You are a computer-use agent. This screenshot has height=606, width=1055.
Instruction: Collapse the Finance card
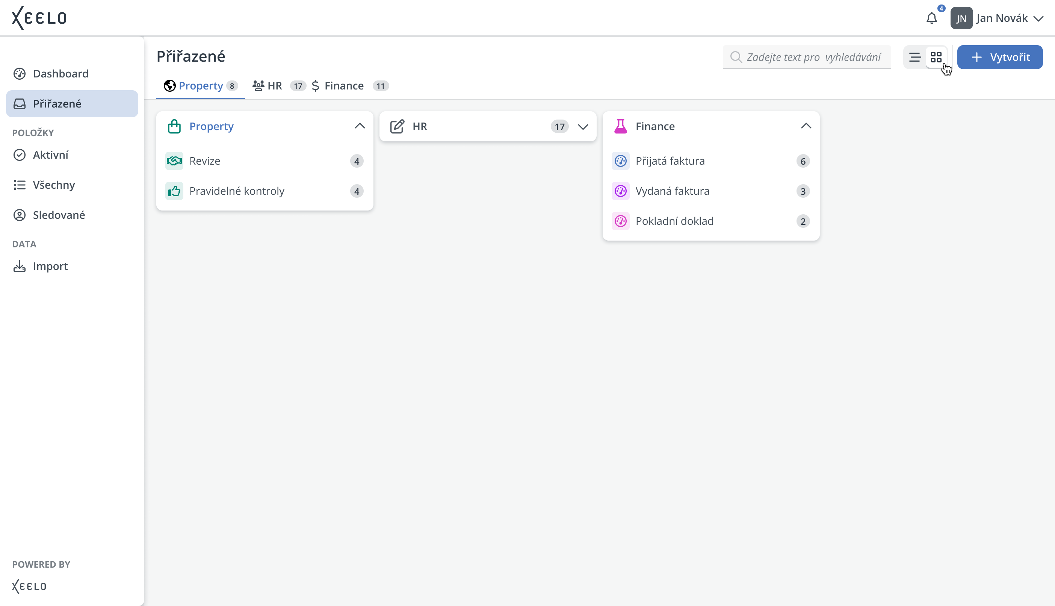pyautogui.click(x=806, y=126)
